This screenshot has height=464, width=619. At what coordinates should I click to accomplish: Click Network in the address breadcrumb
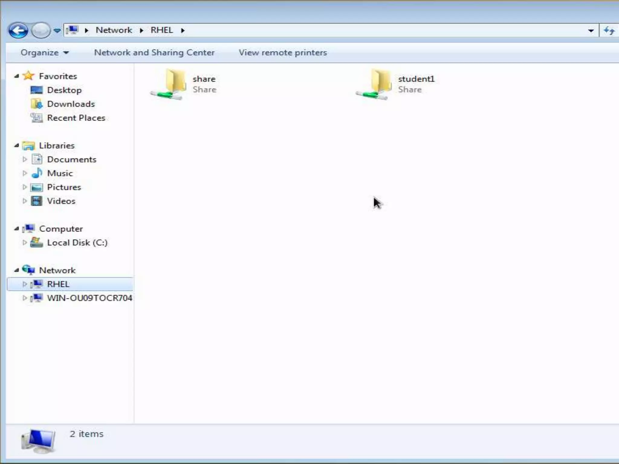(114, 30)
